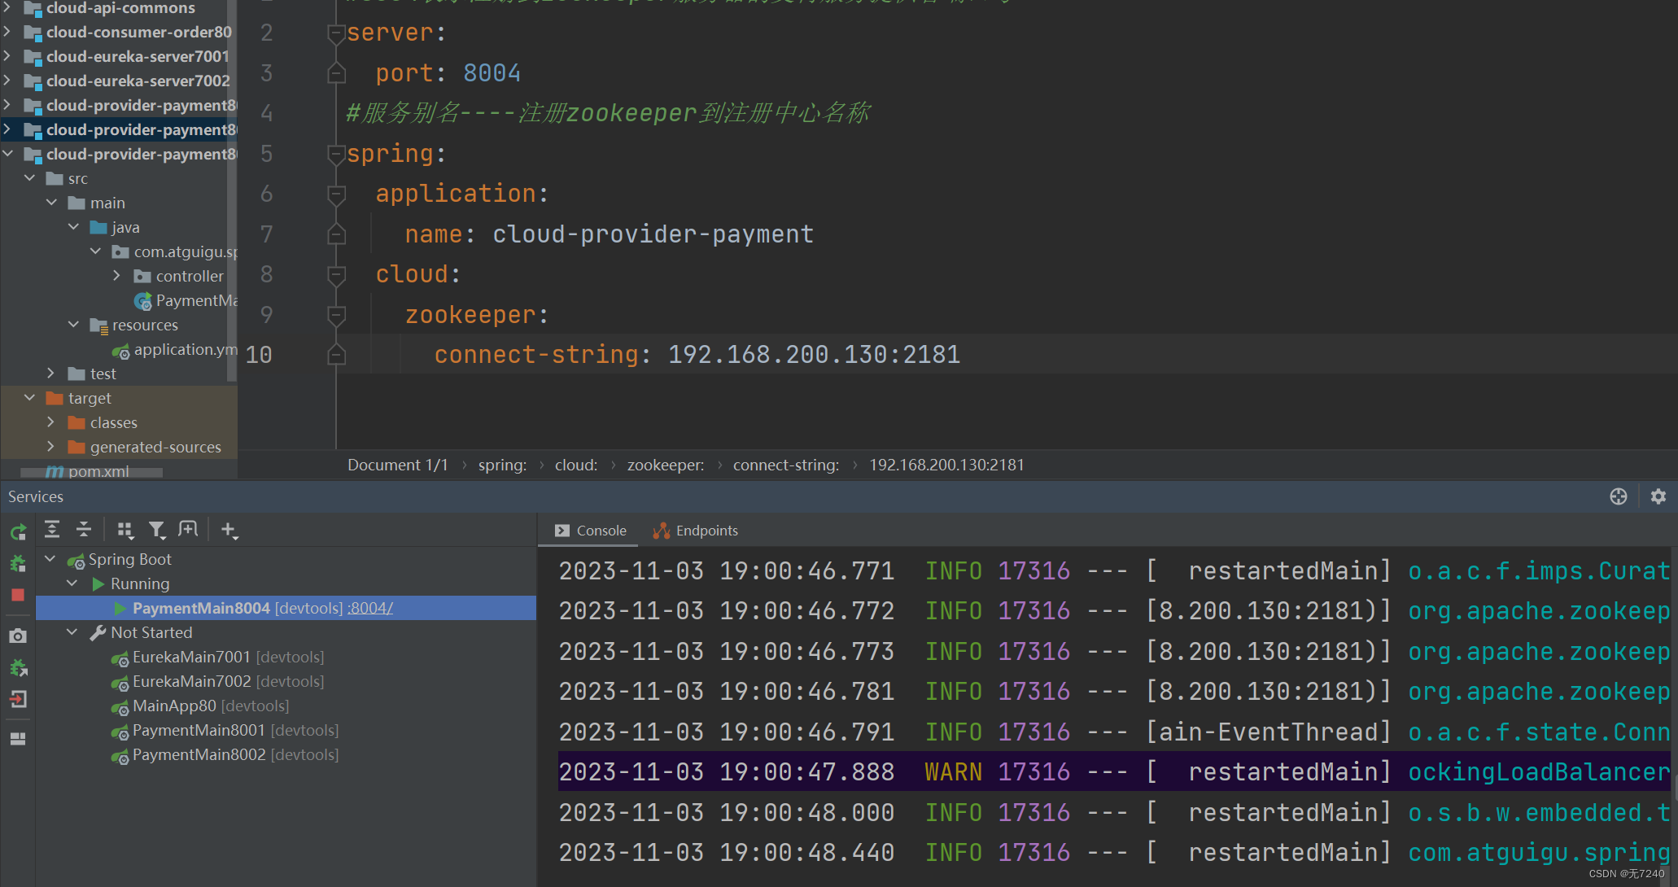
Task: Collapse the target folder in project tree
Action: tap(30, 398)
